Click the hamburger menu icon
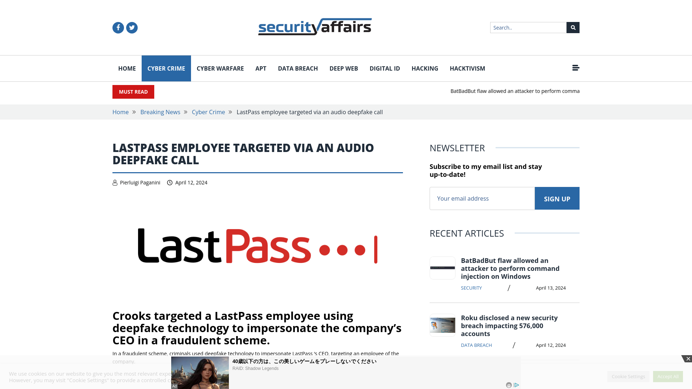Screen dimensions: 692x389 [x=576, y=67]
